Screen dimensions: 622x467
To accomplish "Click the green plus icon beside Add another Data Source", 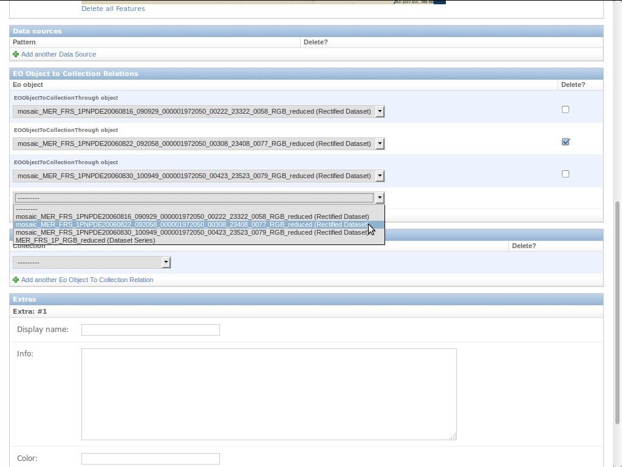I will [16, 54].
